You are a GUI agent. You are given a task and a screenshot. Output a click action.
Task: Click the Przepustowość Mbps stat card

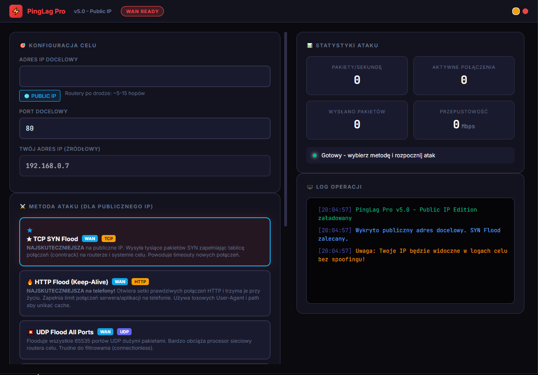464,120
